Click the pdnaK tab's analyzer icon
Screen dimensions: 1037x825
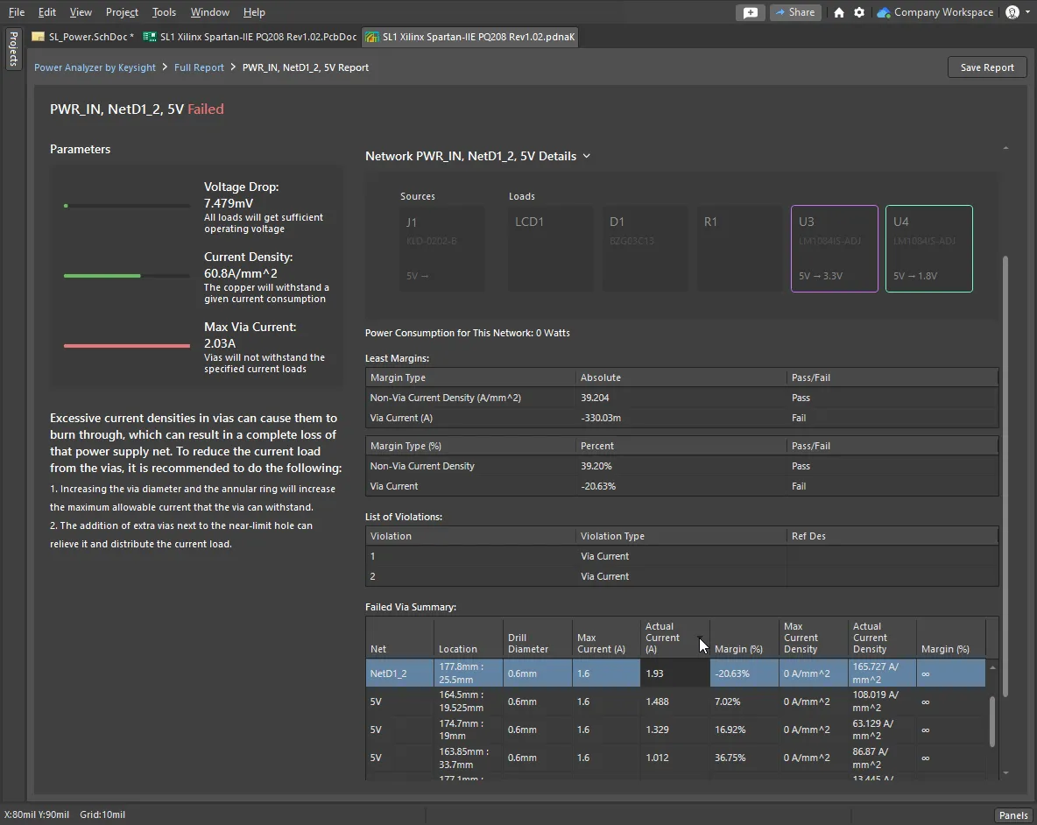pyautogui.click(x=371, y=37)
